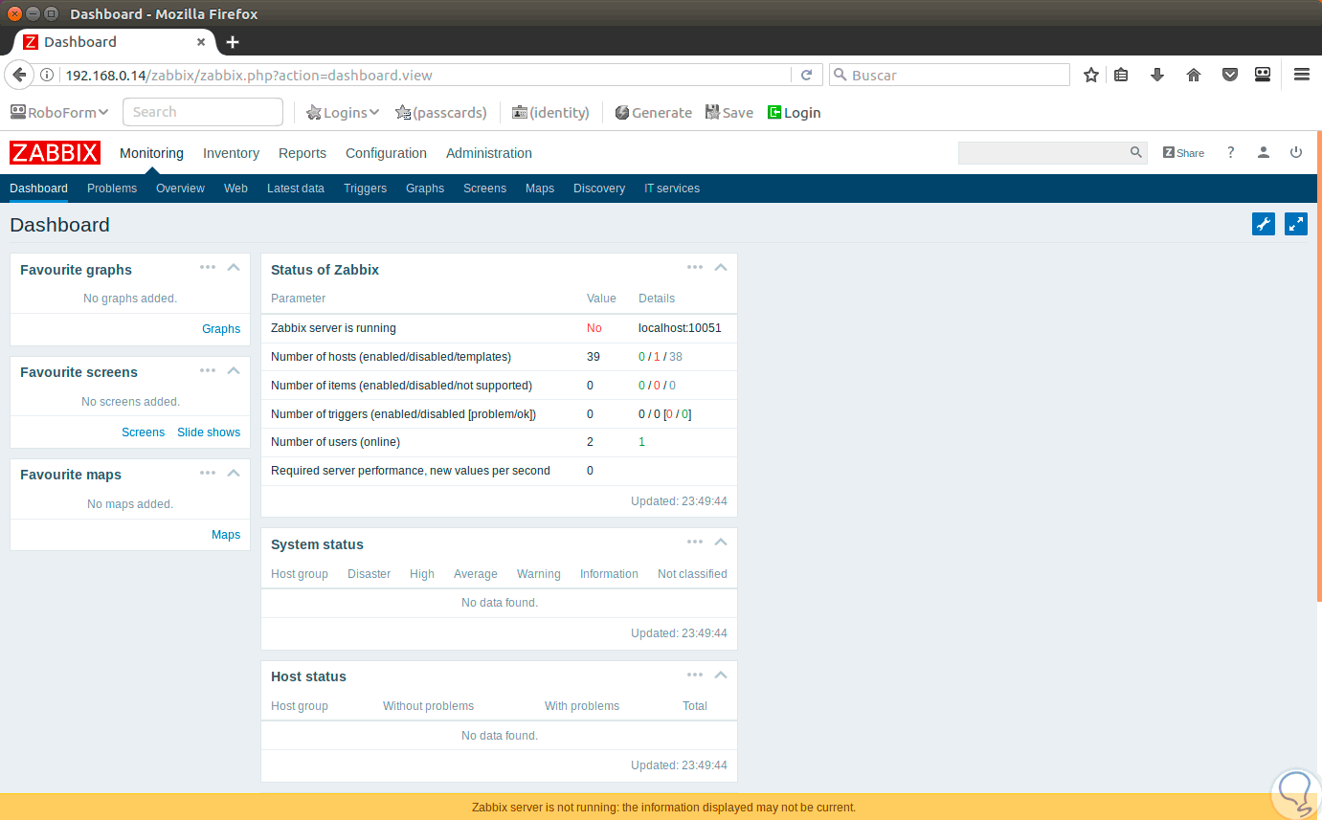The width and height of the screenshot is (1322, 820).
Task: Open Status of Zabbix widget options menu
Action: 695,268
